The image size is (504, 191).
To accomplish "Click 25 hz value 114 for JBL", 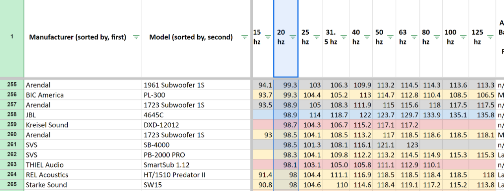I will click(310, 115).
